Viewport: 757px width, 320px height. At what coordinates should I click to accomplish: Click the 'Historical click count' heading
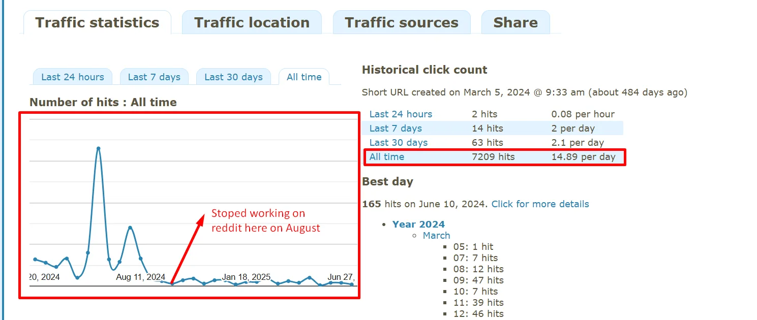(x=425, y=70)
